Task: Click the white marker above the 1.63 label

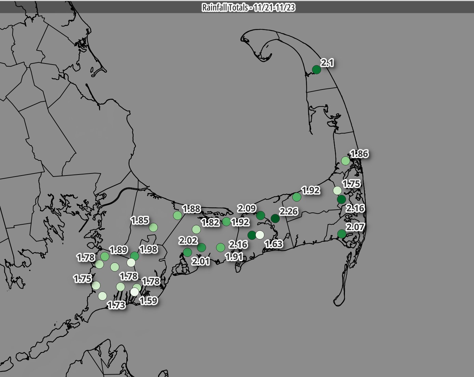Action: pos(260,235)
